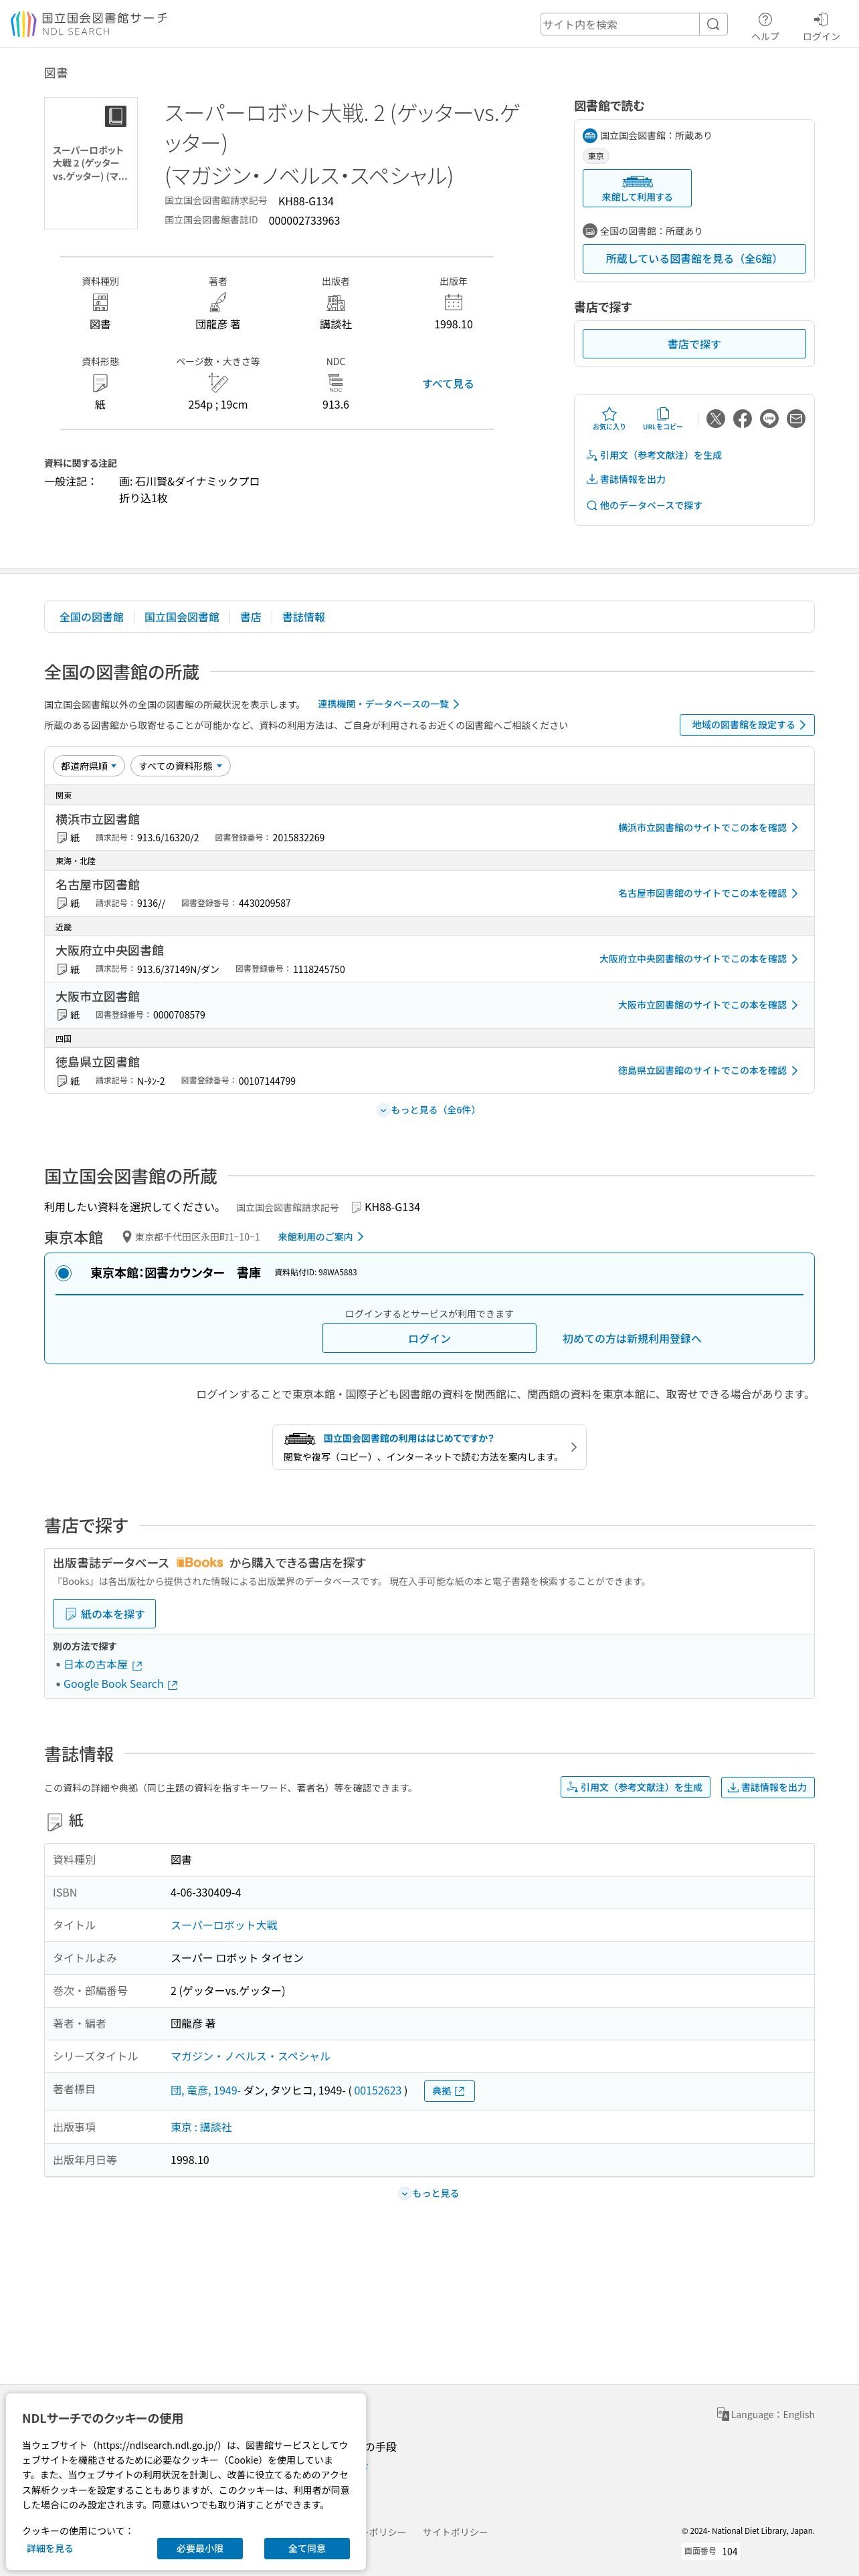The image size is (859, 2576).
Task: Open 国立国会図書館の利用ははじめてですか? card
Action: (x=429, y=1447)
